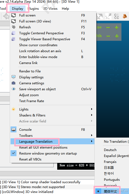Toggle the Console panel

[x=53, y=130]
